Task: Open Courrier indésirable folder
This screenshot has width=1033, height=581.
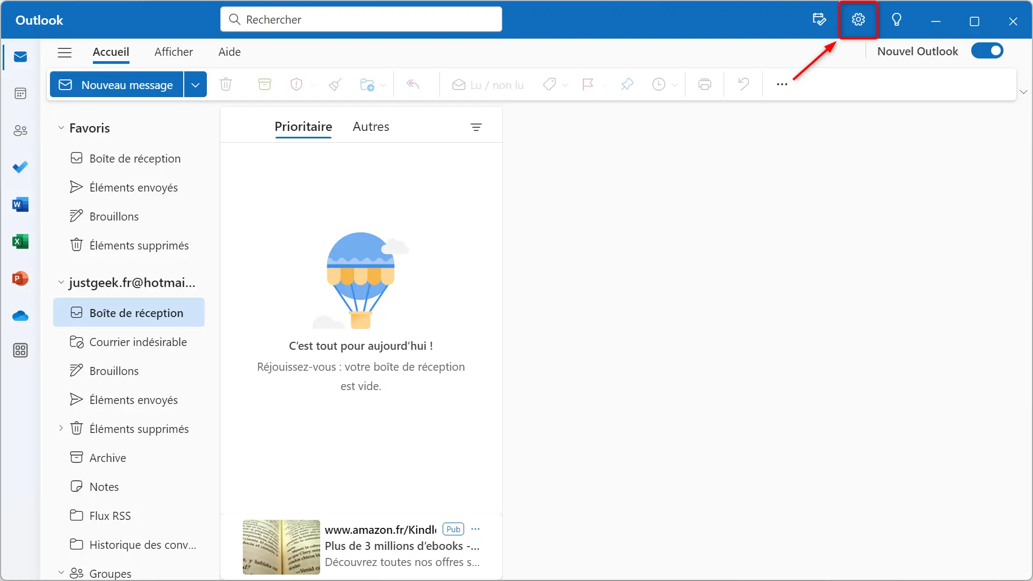Action: pyautogui.click(x=129, y=342)
